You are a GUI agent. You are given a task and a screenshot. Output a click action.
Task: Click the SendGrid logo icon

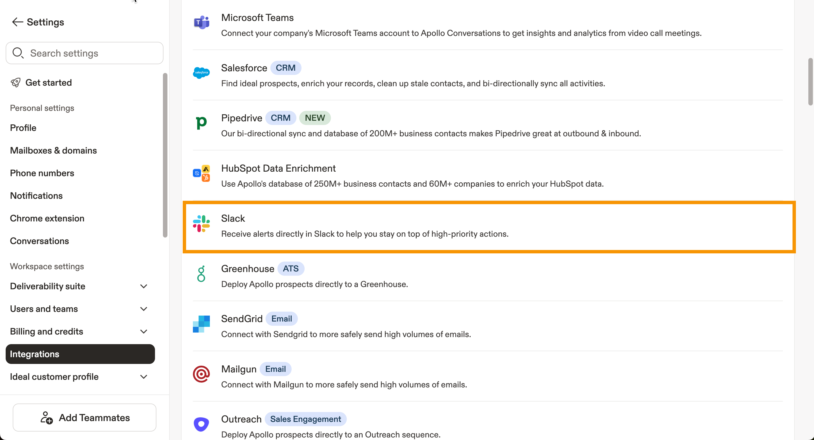[x=201, y=324]
